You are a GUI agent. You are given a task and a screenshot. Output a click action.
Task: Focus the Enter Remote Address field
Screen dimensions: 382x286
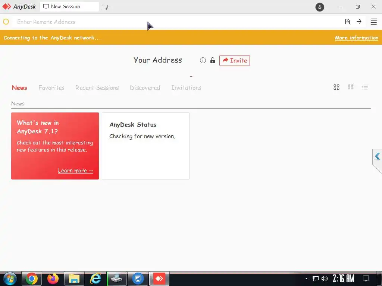[178, 22]
